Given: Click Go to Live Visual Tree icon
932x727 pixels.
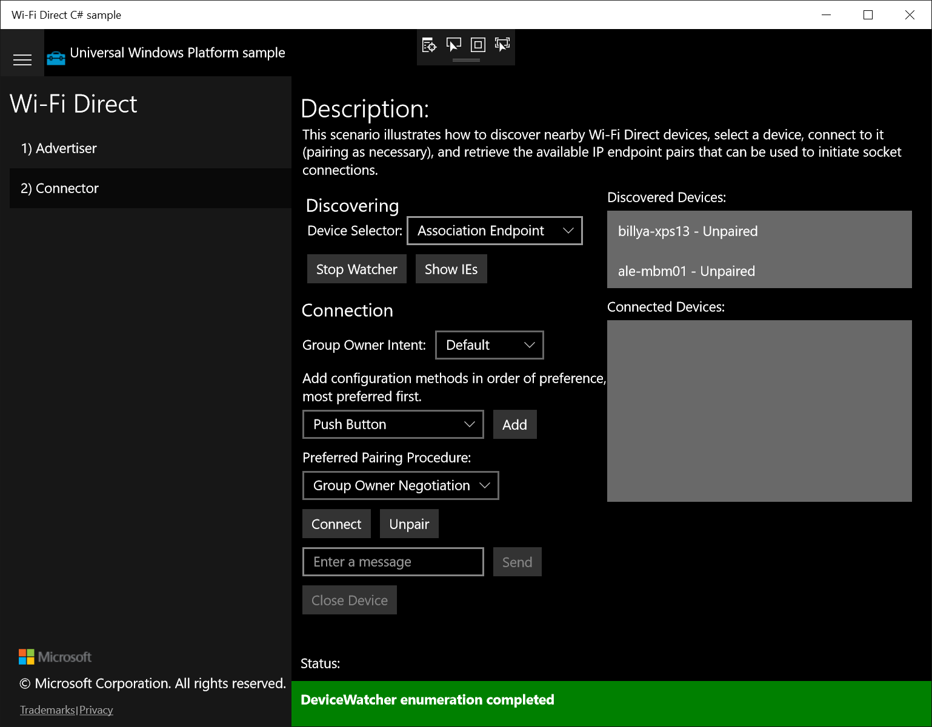Looking at the screenshot, I should [x=429, y=45].
